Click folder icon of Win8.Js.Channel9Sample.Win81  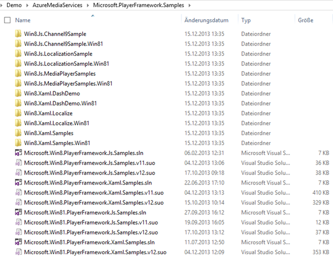pyautogui.click(x=18, y=44)
